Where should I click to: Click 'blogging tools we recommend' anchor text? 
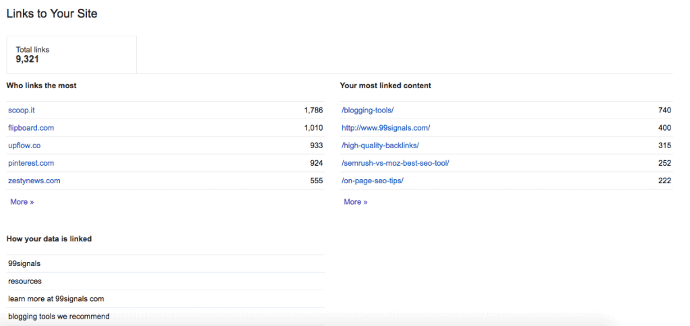[x=59, y=316]
